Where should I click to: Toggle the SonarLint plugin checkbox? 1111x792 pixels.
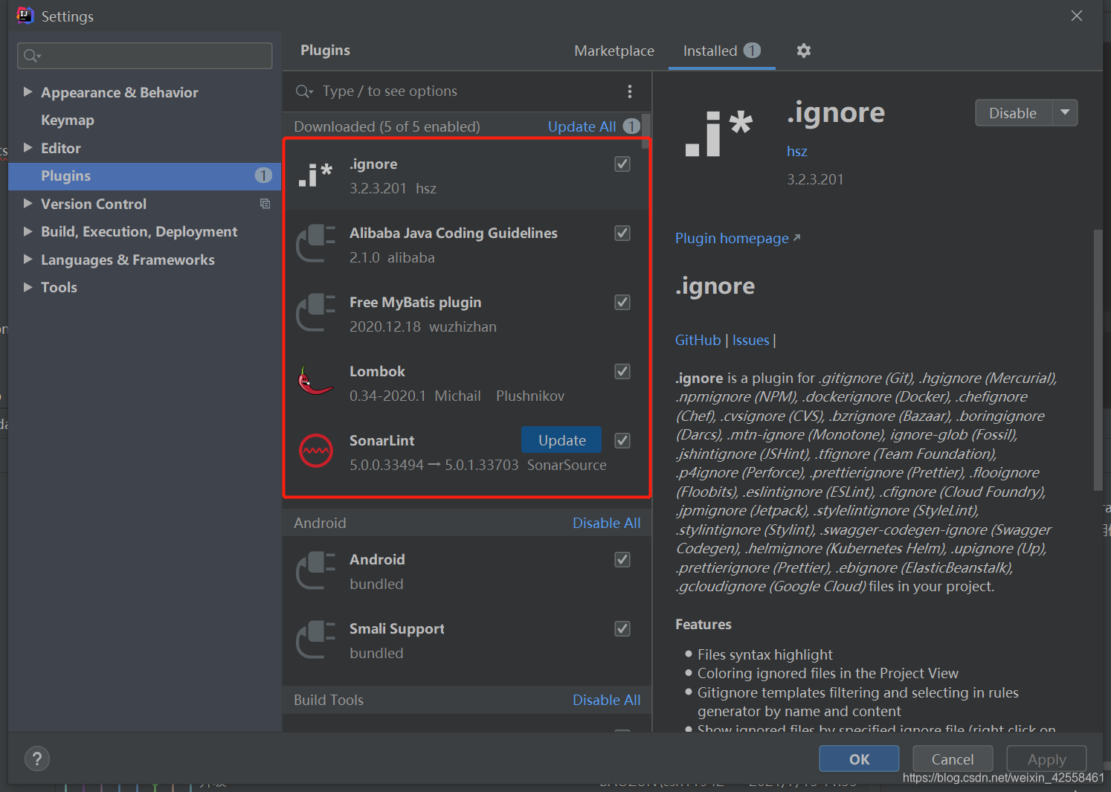[x=622, y=440]
